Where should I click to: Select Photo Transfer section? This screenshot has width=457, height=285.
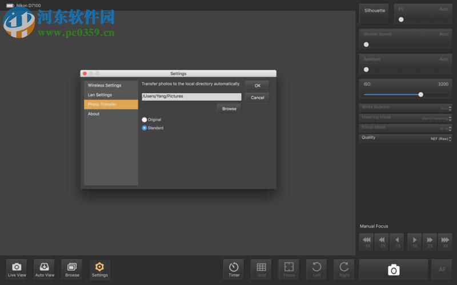click(111, 104)
